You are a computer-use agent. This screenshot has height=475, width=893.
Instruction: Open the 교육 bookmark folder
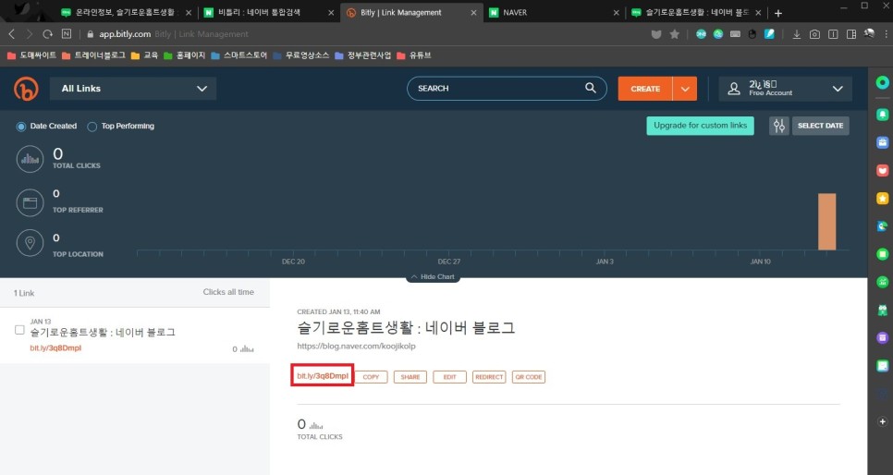[x=144, y=55]
